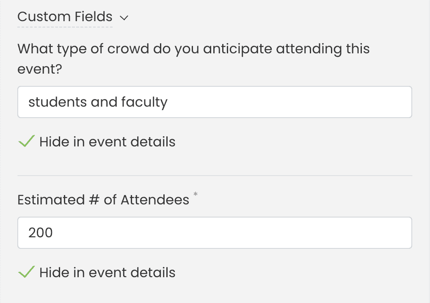Click the dashed underline beneath Custom Fields
This screenshot has height=303, width=430.
tap(65, 27)
